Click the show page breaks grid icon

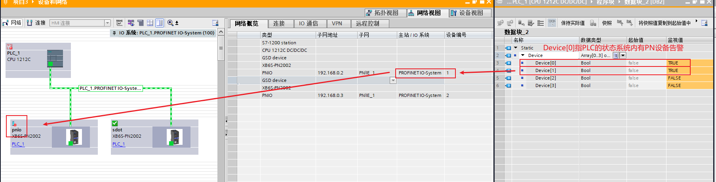pos(150,23)
